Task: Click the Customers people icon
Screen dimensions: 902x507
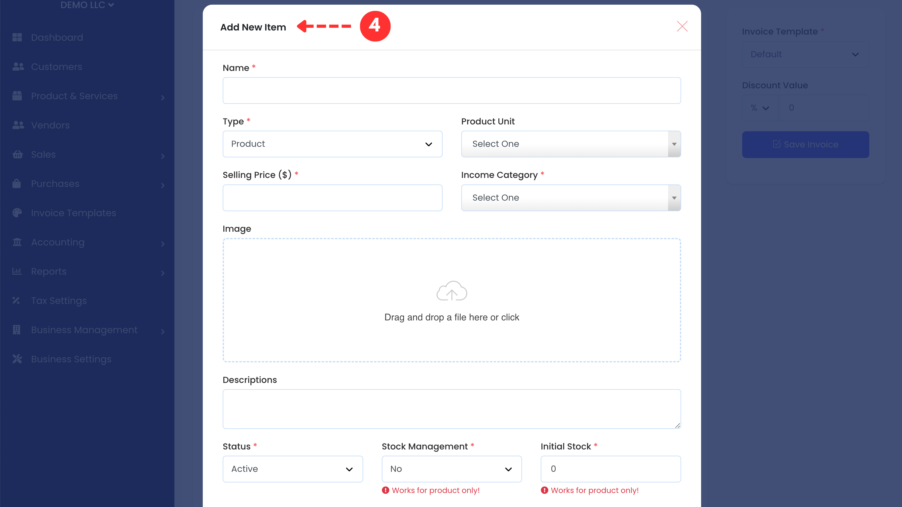Action: [17, 67]
